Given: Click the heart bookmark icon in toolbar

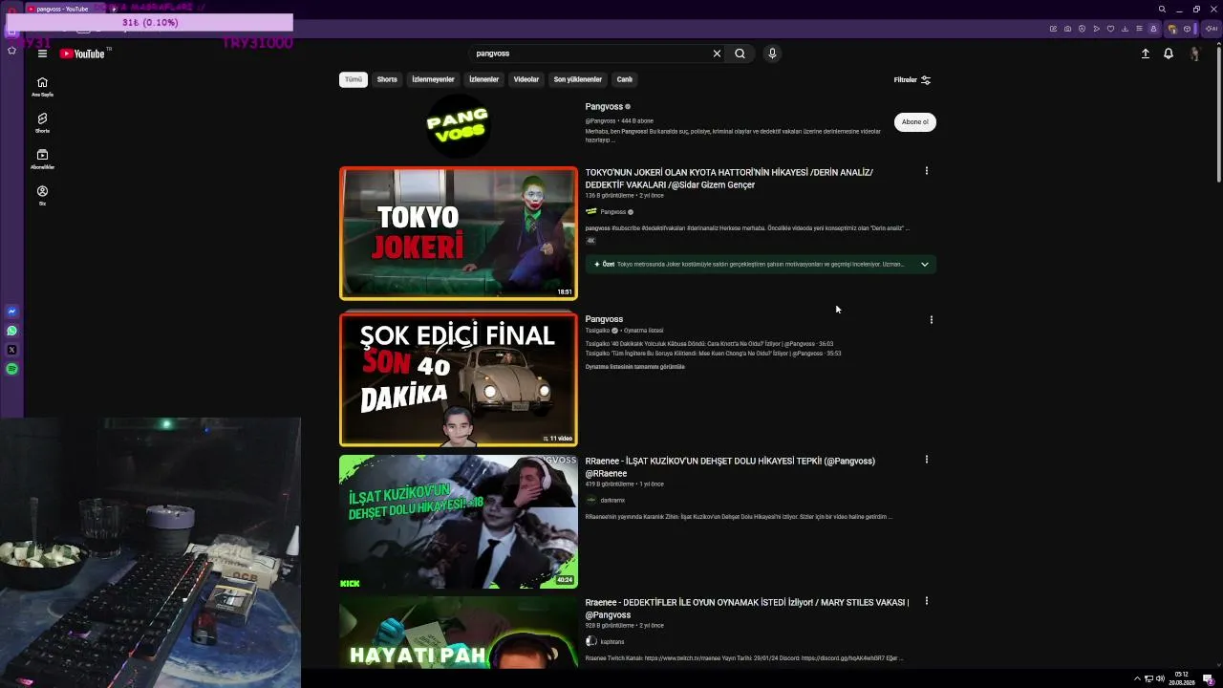Looking at the screenshot, I should [1110, 29].
